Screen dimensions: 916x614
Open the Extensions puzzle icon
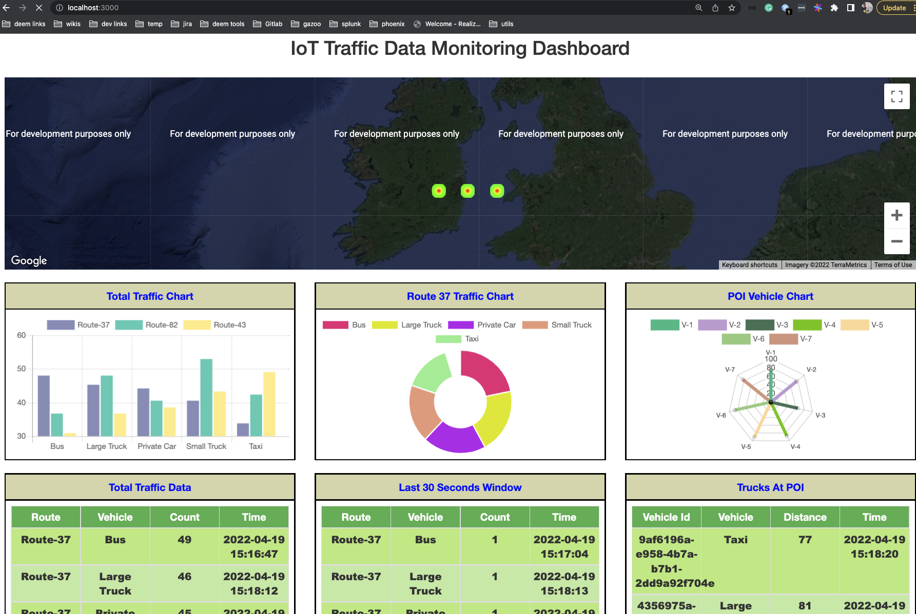pyautogui.click(x=834, y=8)
